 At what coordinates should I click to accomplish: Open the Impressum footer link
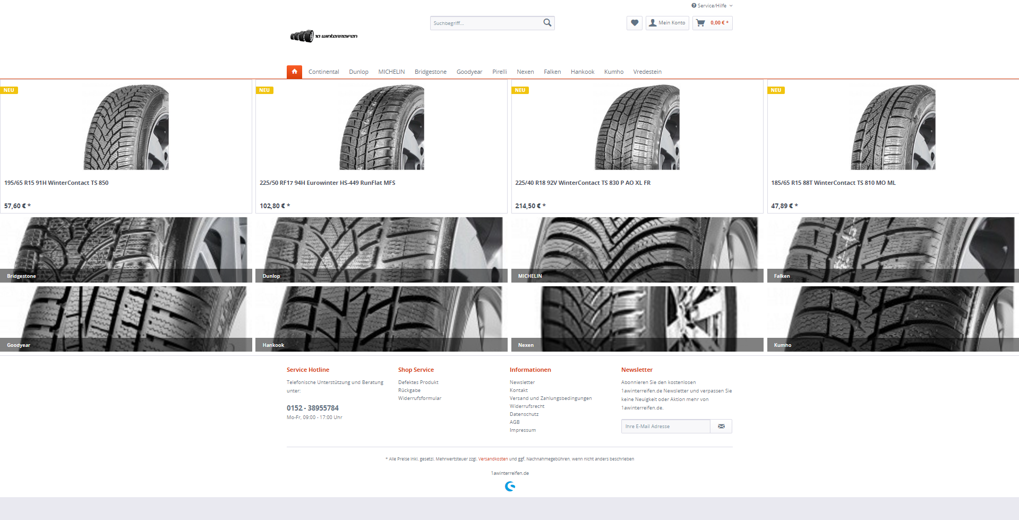(523, 430)
